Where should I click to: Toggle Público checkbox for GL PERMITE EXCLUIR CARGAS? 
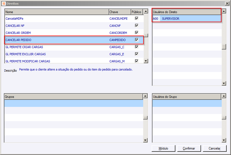(137, 54)
